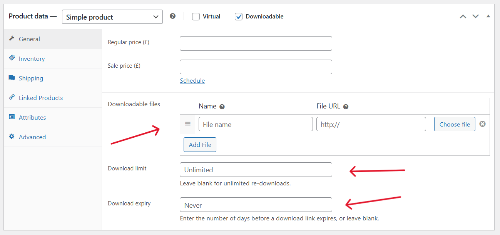Select the General tab wrench icon

point(12,39)
